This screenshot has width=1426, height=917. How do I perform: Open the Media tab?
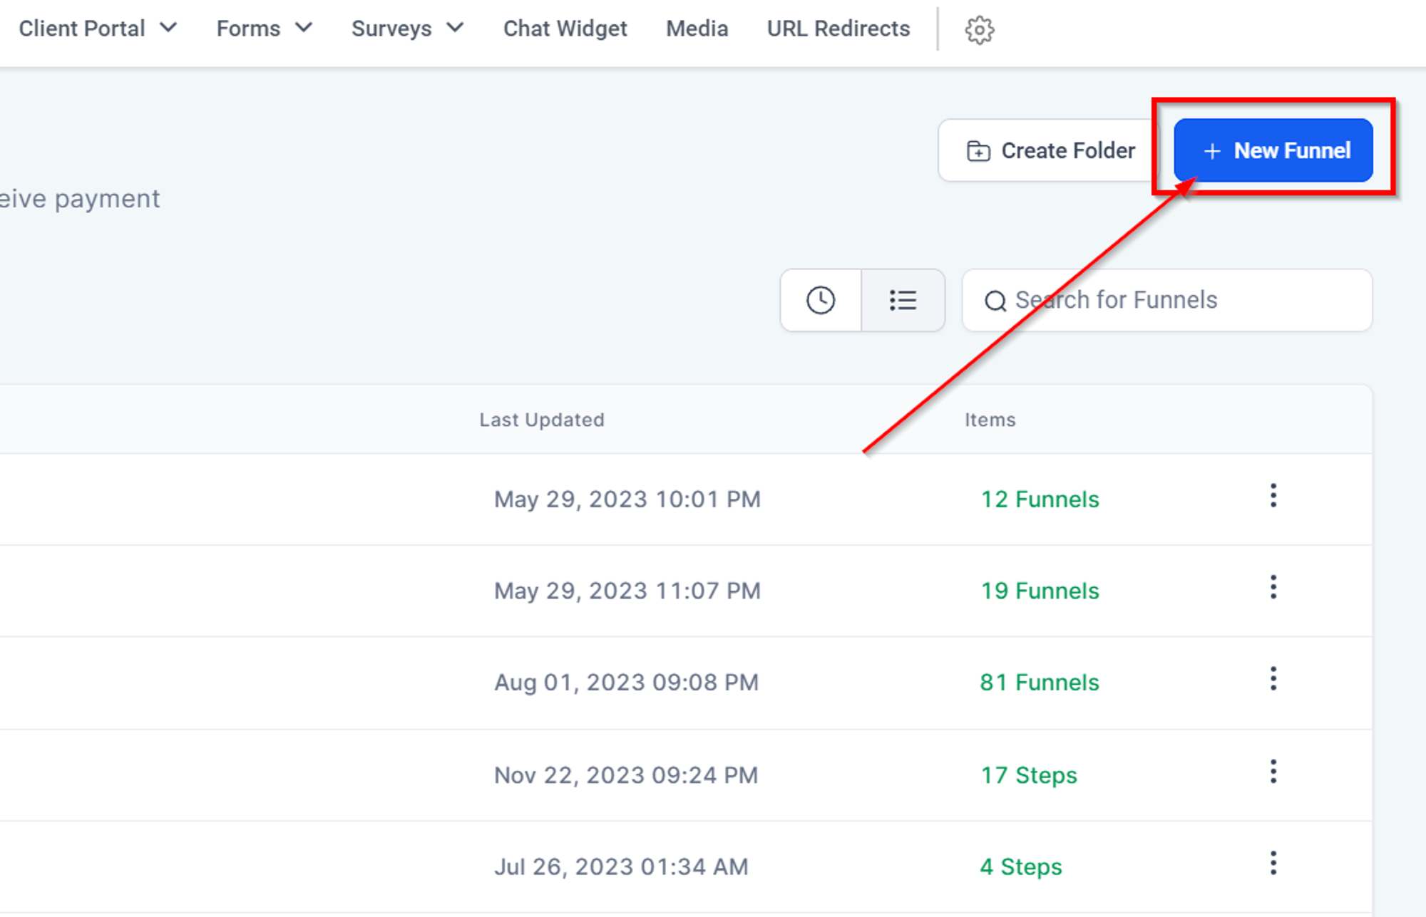697,29
